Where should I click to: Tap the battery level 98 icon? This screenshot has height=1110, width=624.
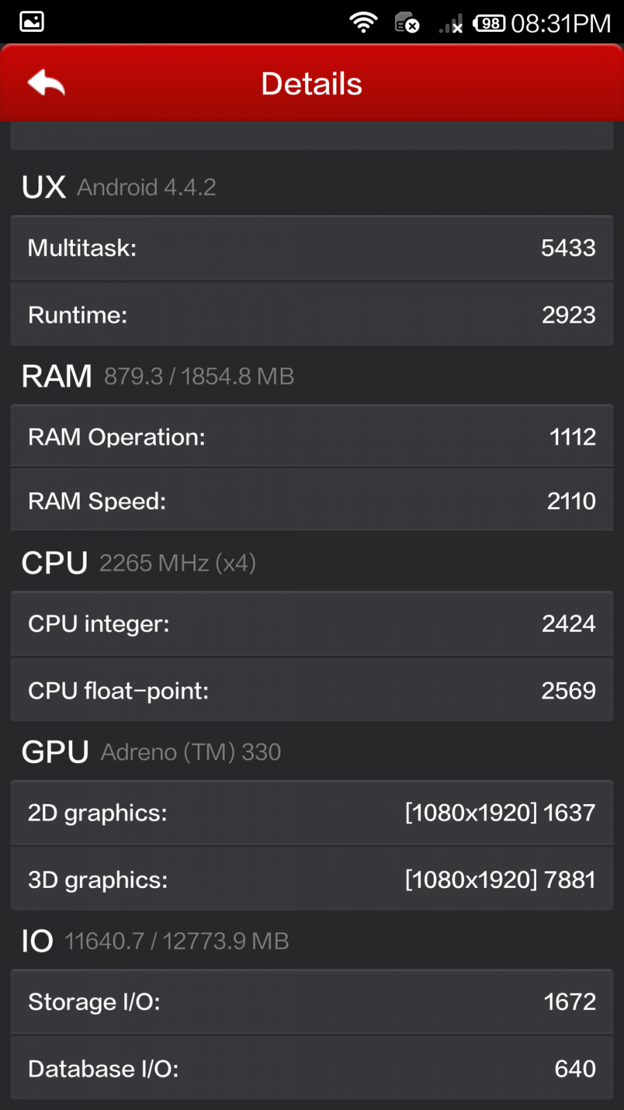tap(489, 24)
